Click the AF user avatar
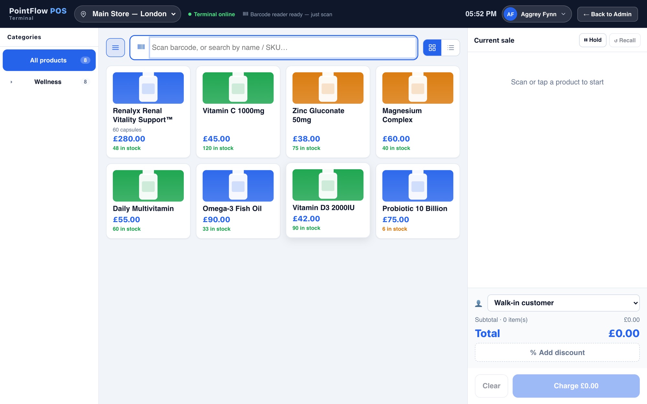Screen dimensions: 647x404 click(x=510, y=14)
